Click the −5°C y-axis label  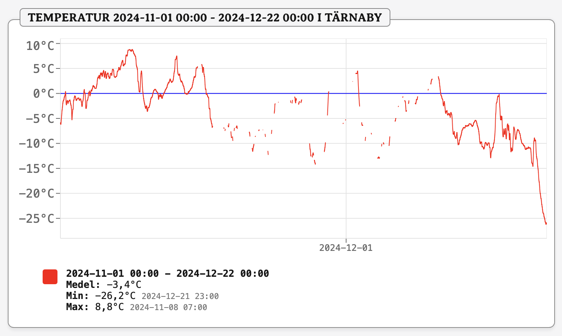[40, 119]
